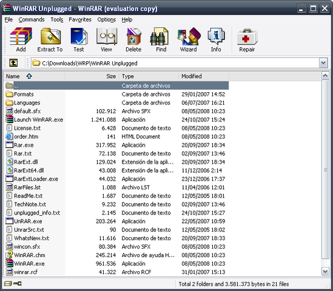Image resolution: width=333 pixels, height=291 pixels.
Task: Show archive Info via toolbar icon
Action: [x=216, y=39]
